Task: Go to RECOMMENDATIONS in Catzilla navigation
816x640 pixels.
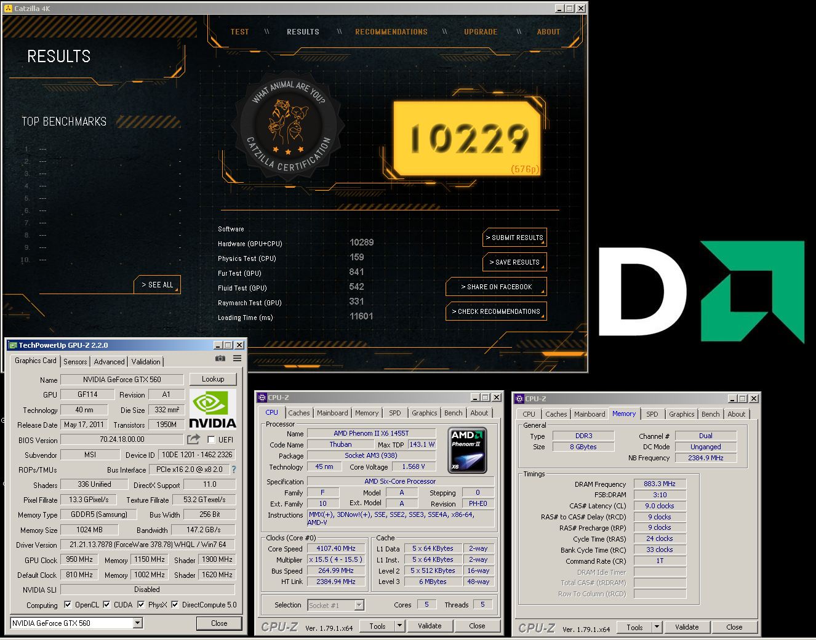Action: (x=391, y=32)
